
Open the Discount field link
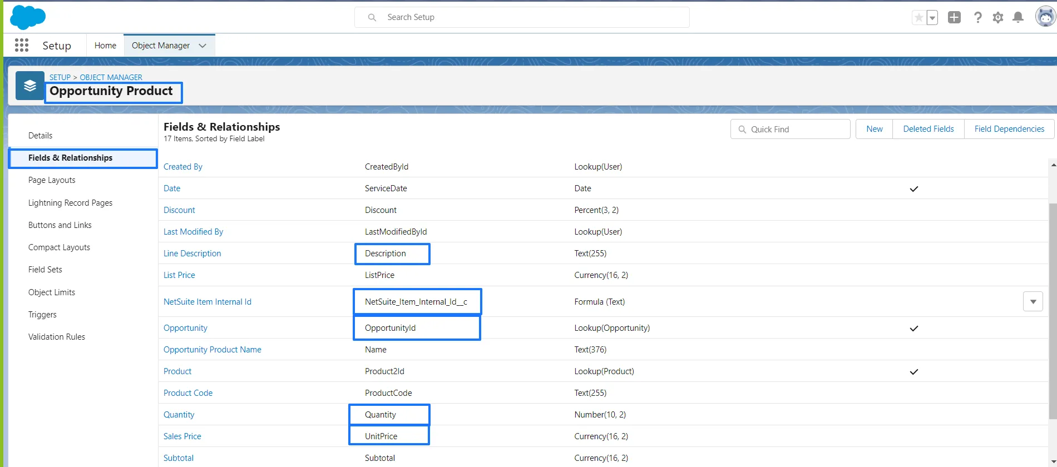point(179,210)
